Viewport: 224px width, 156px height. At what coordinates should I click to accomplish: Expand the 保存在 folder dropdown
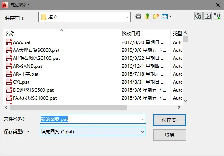[127, 17]
